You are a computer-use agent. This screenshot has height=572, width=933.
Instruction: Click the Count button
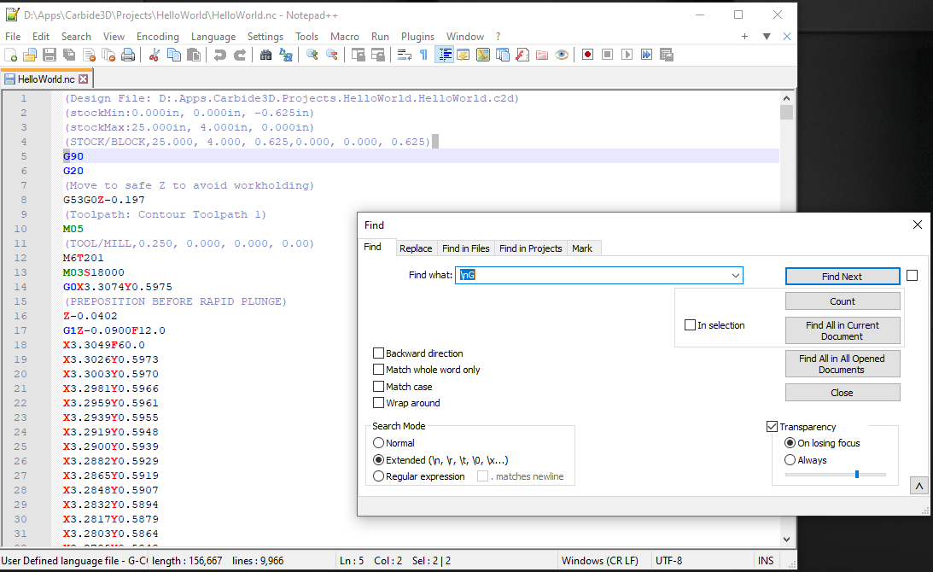click(x=843, y=301)
